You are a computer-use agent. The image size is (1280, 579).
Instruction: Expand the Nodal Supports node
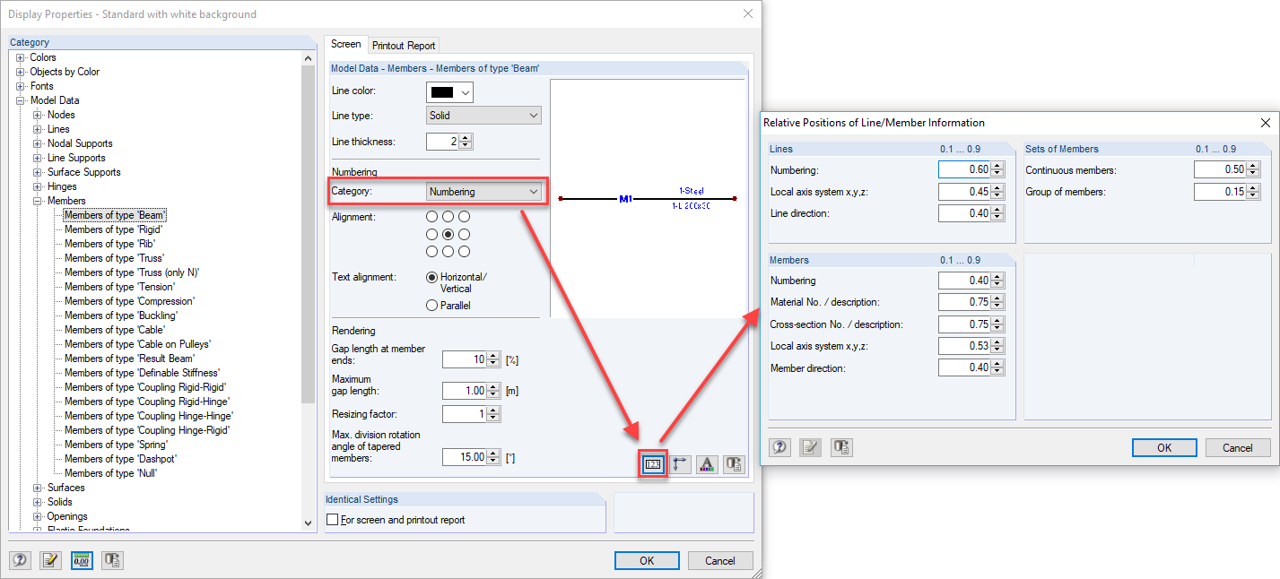pos(38,143)
